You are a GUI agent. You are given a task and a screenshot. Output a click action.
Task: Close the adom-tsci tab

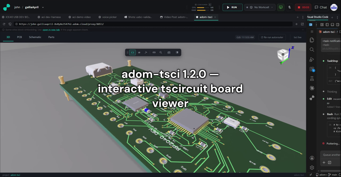(x=215, y=17)
